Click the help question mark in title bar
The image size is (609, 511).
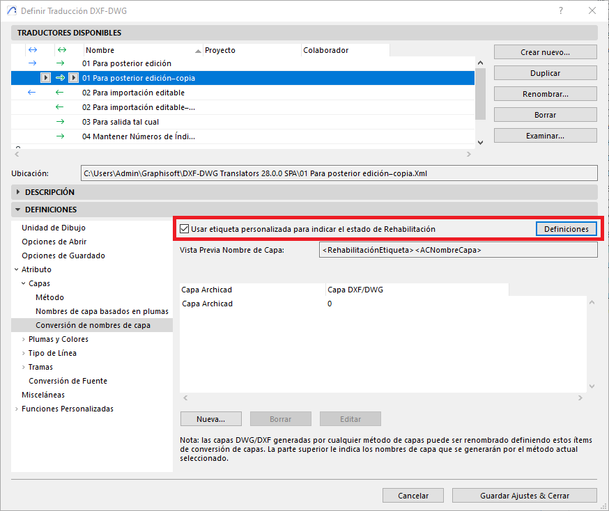tap(561, 10)
